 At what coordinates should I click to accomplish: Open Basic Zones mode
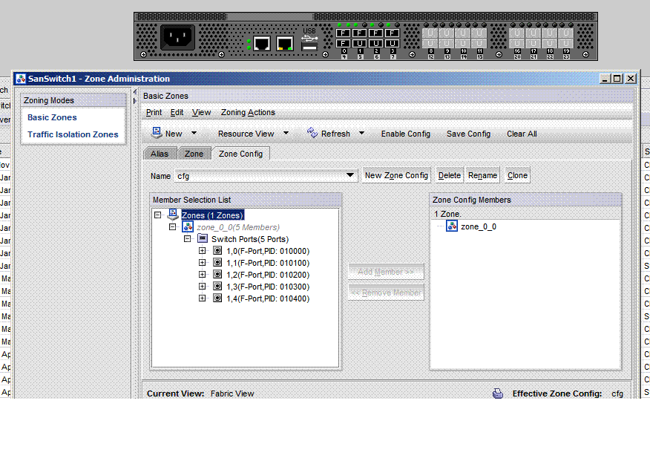tap(52, 117)
